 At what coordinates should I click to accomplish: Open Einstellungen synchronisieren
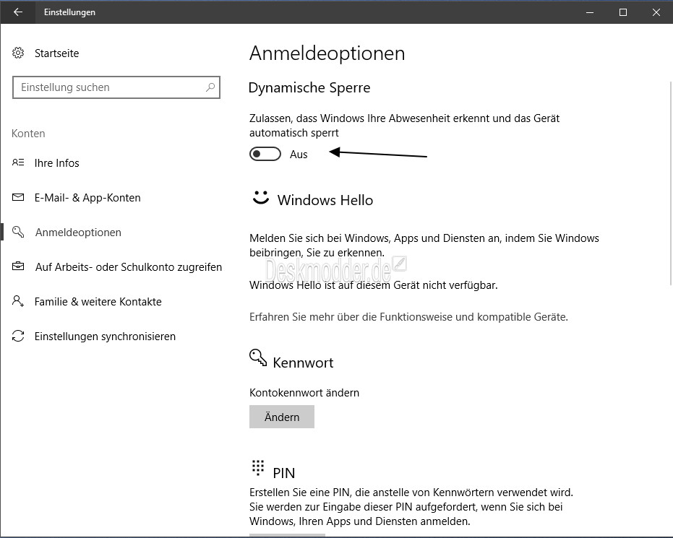pos(105,337)
